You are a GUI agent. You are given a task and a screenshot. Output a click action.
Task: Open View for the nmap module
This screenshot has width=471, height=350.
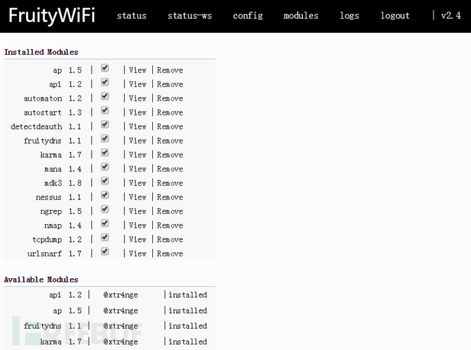tap(138, 226)
